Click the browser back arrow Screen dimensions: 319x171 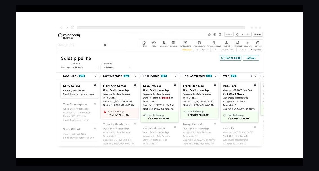tap(61, 28)
